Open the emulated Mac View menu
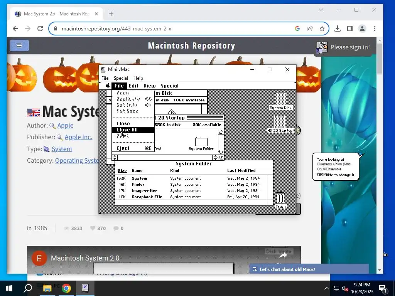 click(x=149, y=86)
